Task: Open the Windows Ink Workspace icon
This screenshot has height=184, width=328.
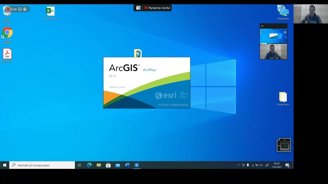Action: coord(267,165)
